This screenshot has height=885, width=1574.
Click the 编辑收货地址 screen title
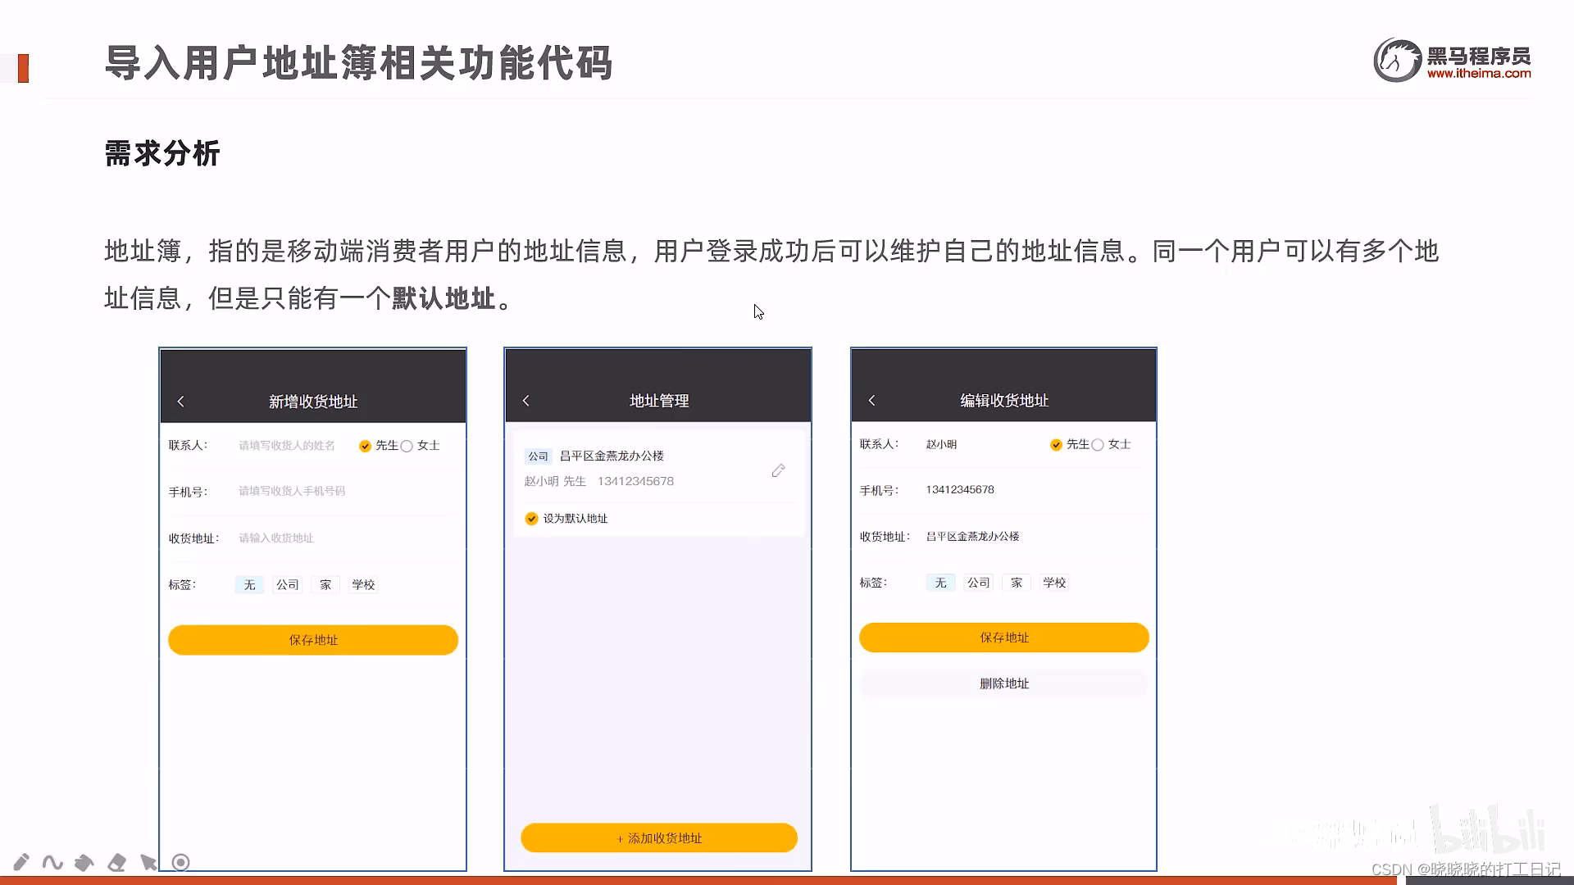(1004, 401)
